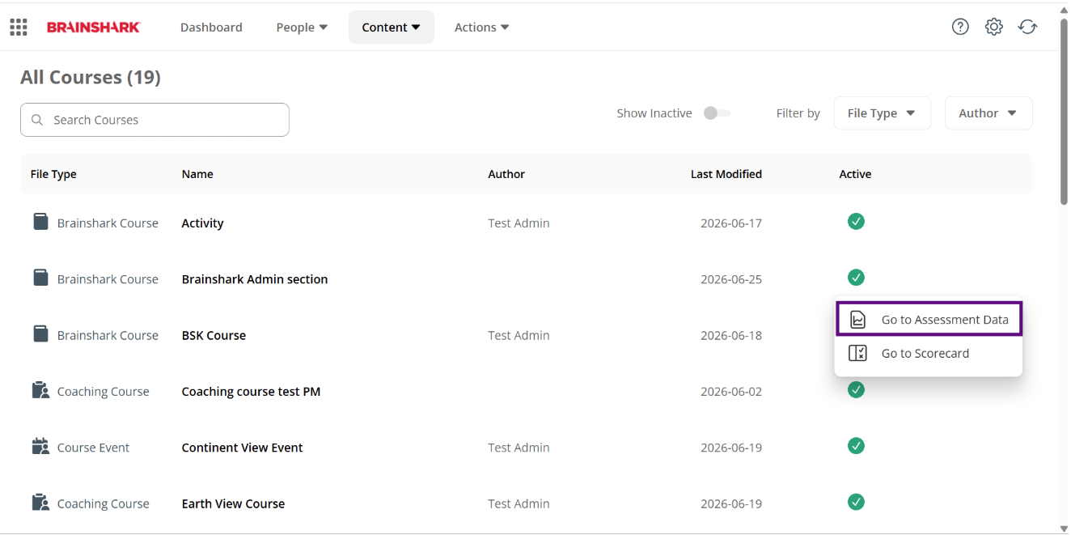This screenshot has width=1071, height=535.
Task: Open the File Type filter dropdown
Action: (883, 113)
